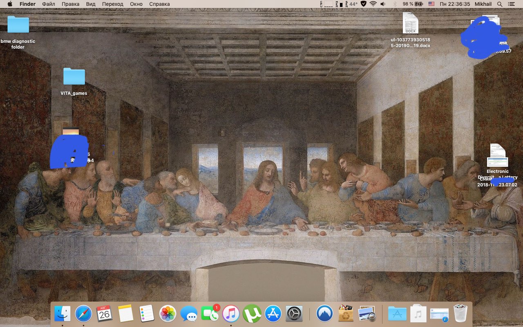Open the Notes app in the Dock
Screen dimensions: 523x327
(125, 314)
